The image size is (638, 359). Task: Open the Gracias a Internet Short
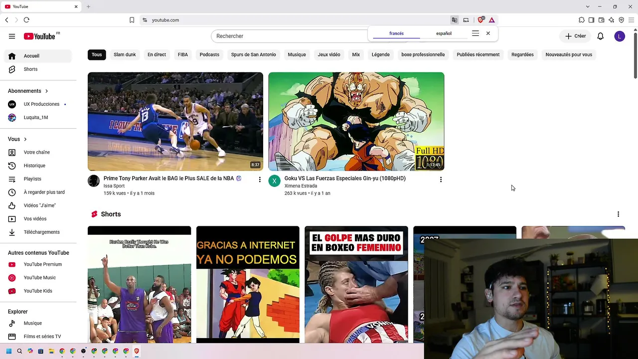248,285
